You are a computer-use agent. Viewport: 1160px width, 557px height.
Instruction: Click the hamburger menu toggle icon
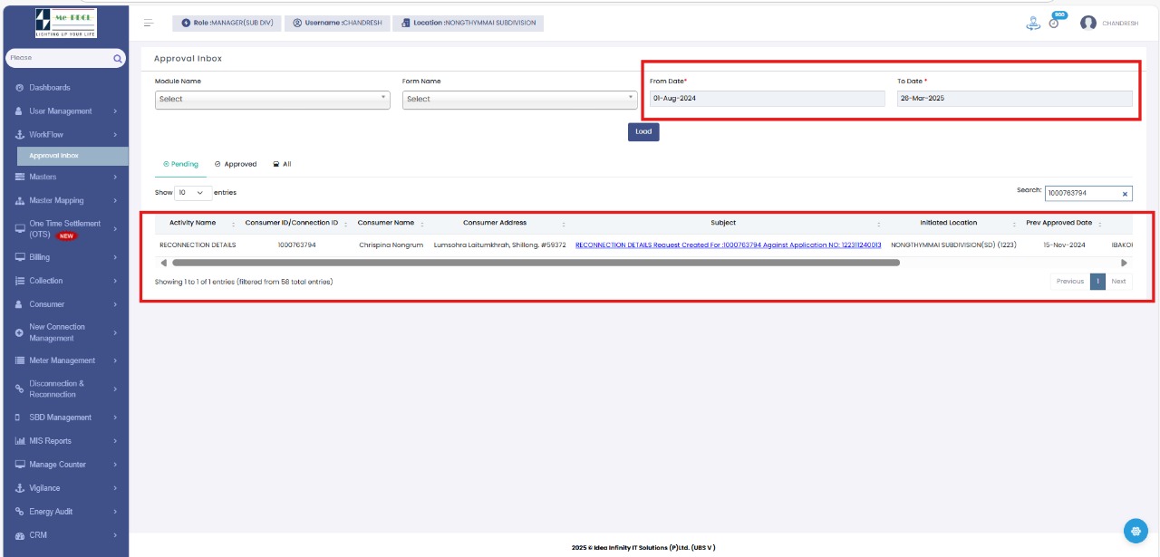tap(149, 23)
